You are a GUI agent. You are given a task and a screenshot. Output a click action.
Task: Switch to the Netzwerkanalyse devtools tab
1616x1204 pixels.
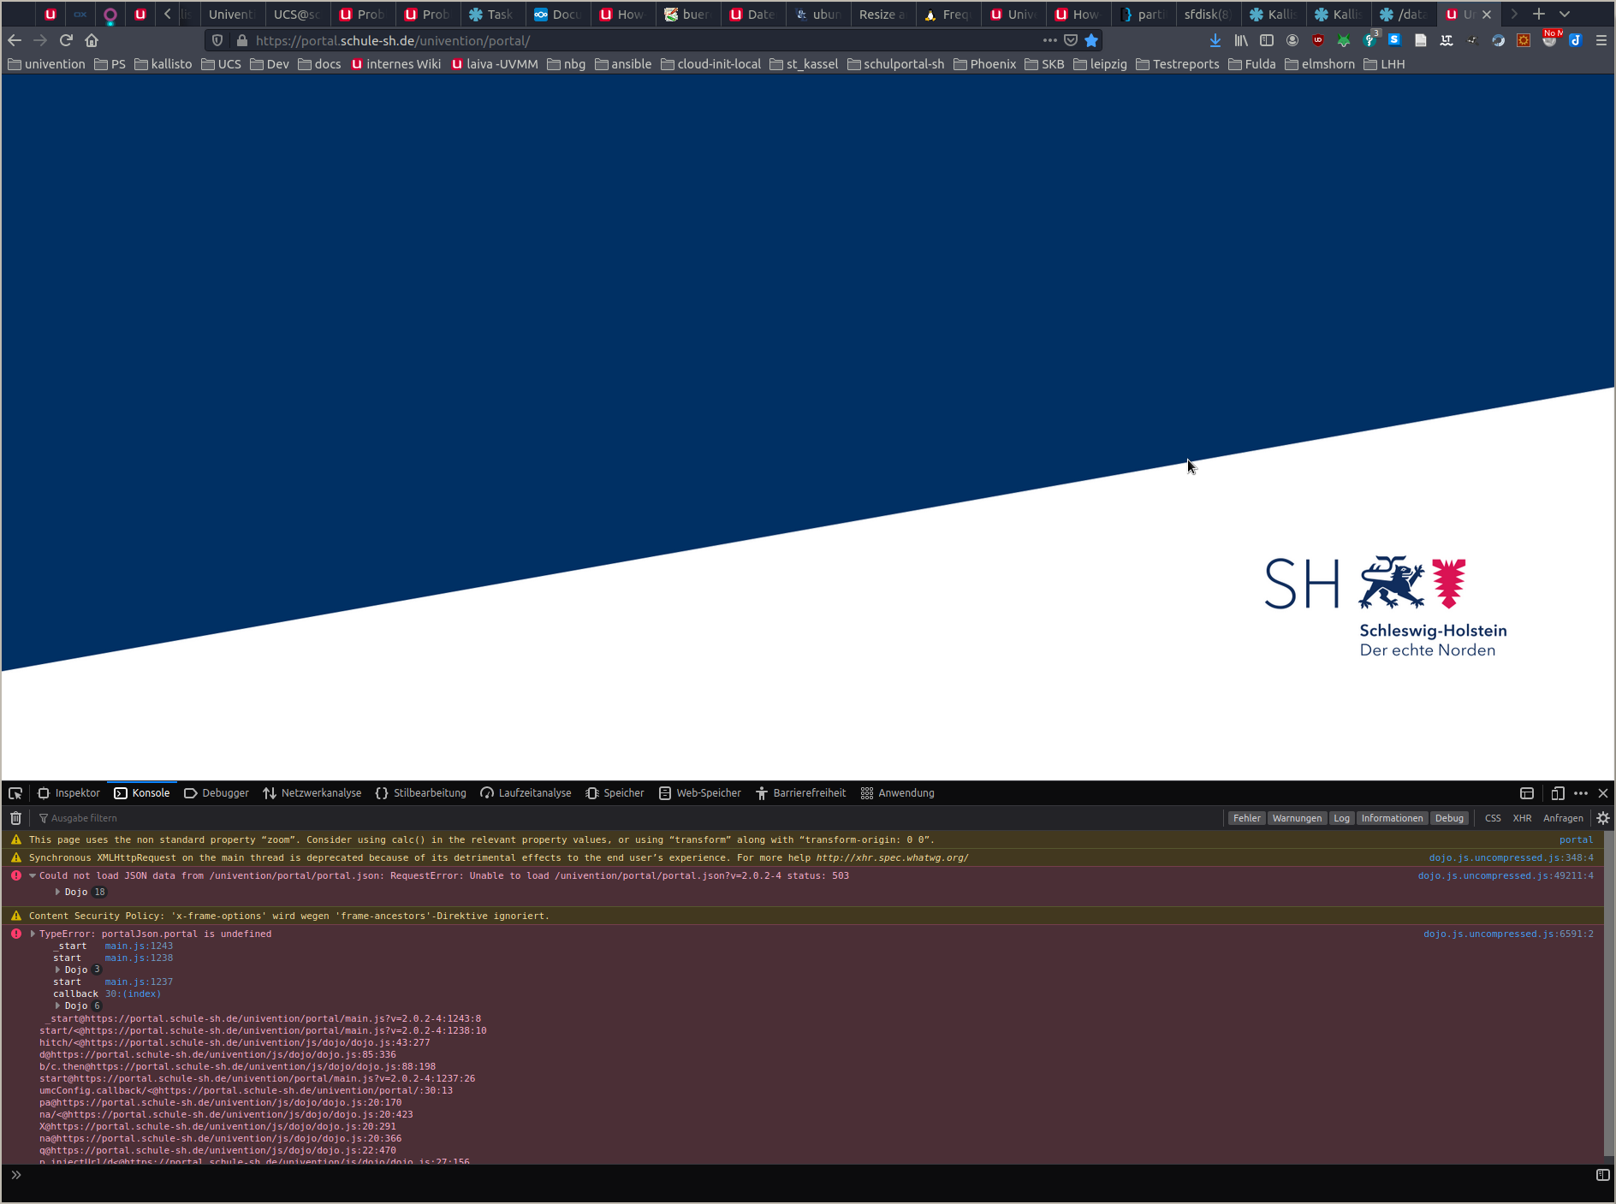312,793
